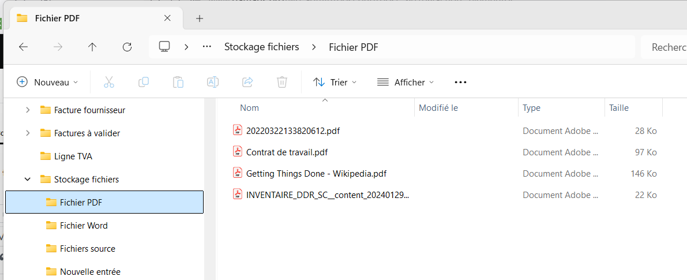The height and width of the screenshot is (280, 687).
Task: Navigate back with the left arrow
Action: [x=24, y=47]
